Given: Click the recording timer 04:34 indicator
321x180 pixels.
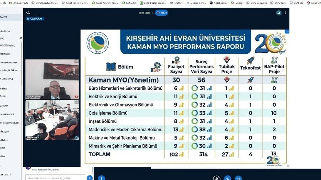Looking at the screenshot, I should pos(161,13).
